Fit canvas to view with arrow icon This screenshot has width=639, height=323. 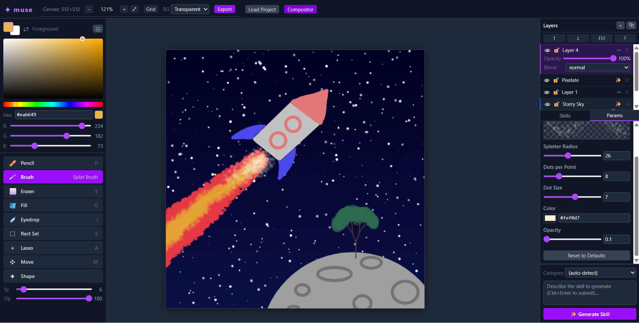(134, 9)
